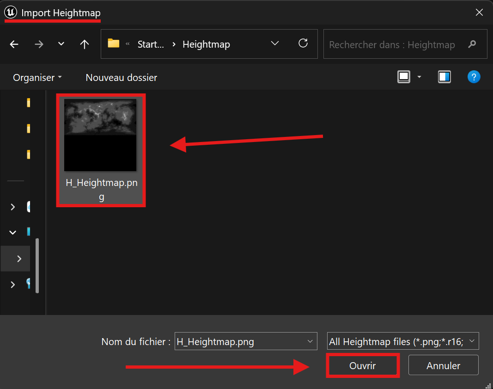The image size is (493, 389).
Task: Go forward to the next folder
Action: (x=39, y=44)
